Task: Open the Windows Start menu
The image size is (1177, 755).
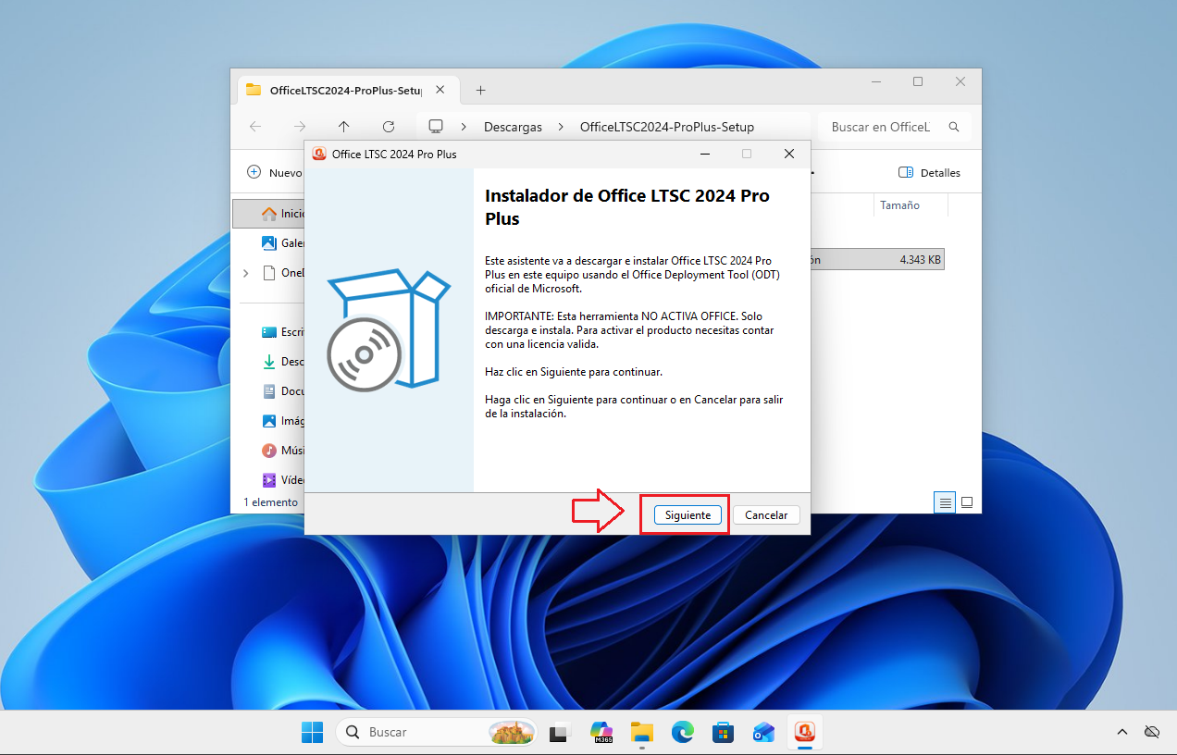Action: 312,732
